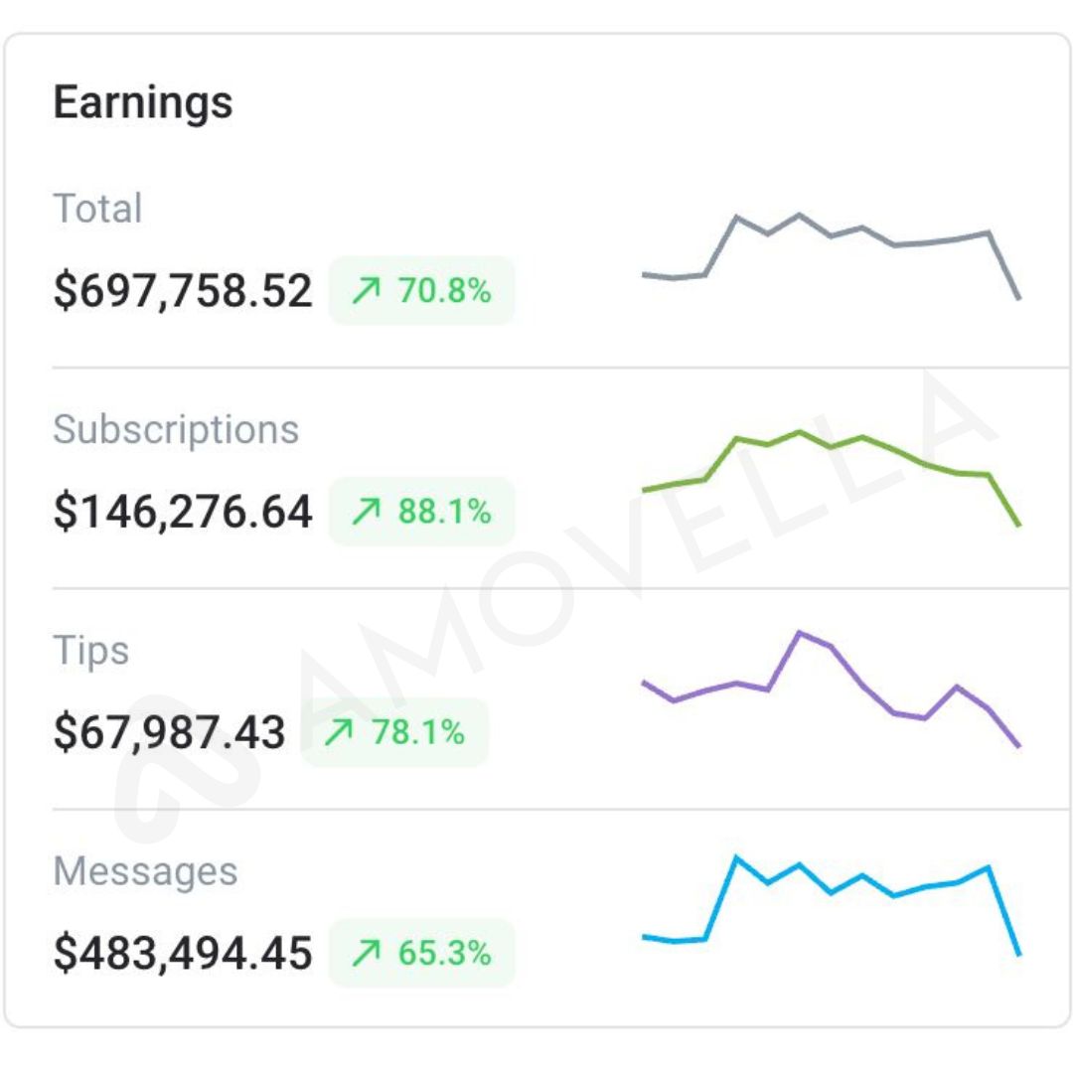The image size is (1073, 1073).
Task: Click the up-arrow icon beside 70.8%
Action: [x=367, y=291]
